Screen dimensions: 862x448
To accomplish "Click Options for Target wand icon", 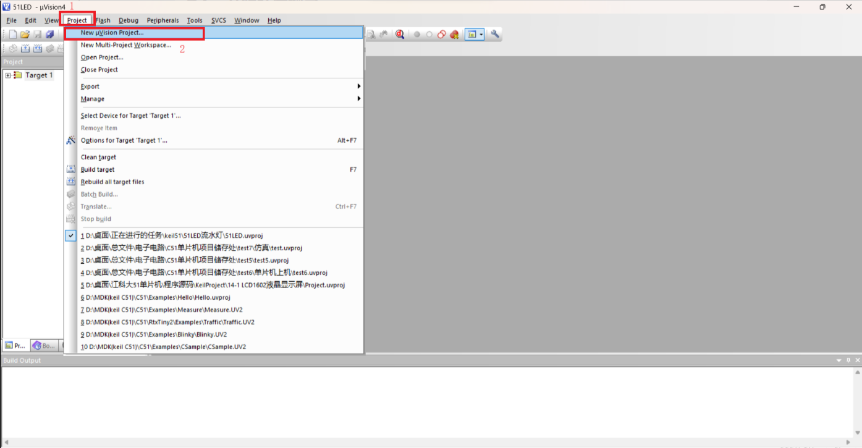I will pos(71,140).
